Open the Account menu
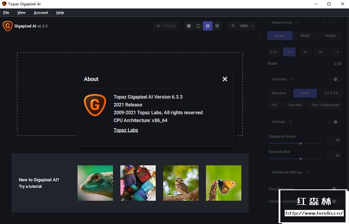This screenshot has height=224, width=349. [x=41, y=13]
